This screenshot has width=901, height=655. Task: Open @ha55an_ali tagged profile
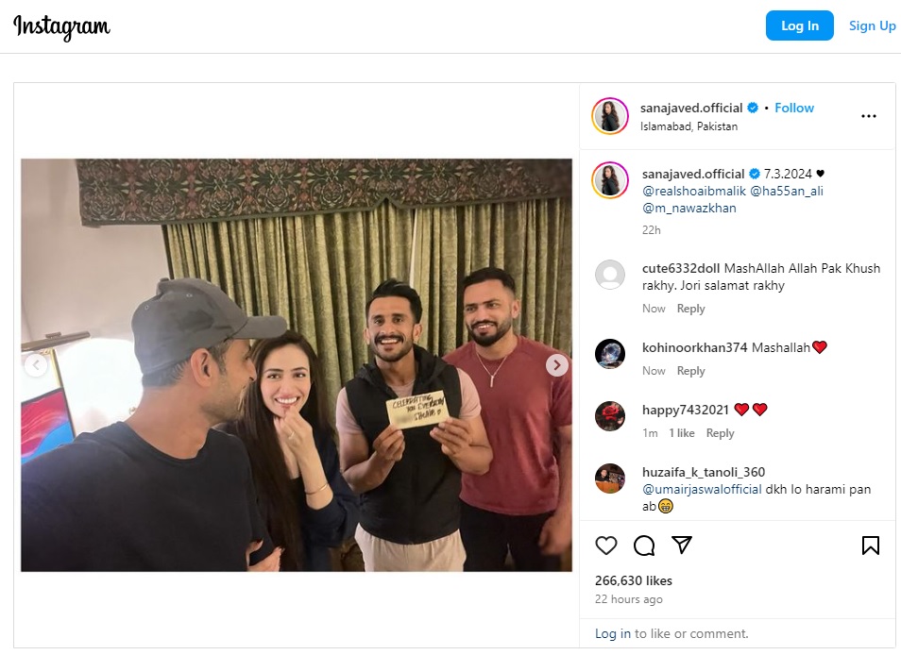pyautogui.click(x=787, y=192)
